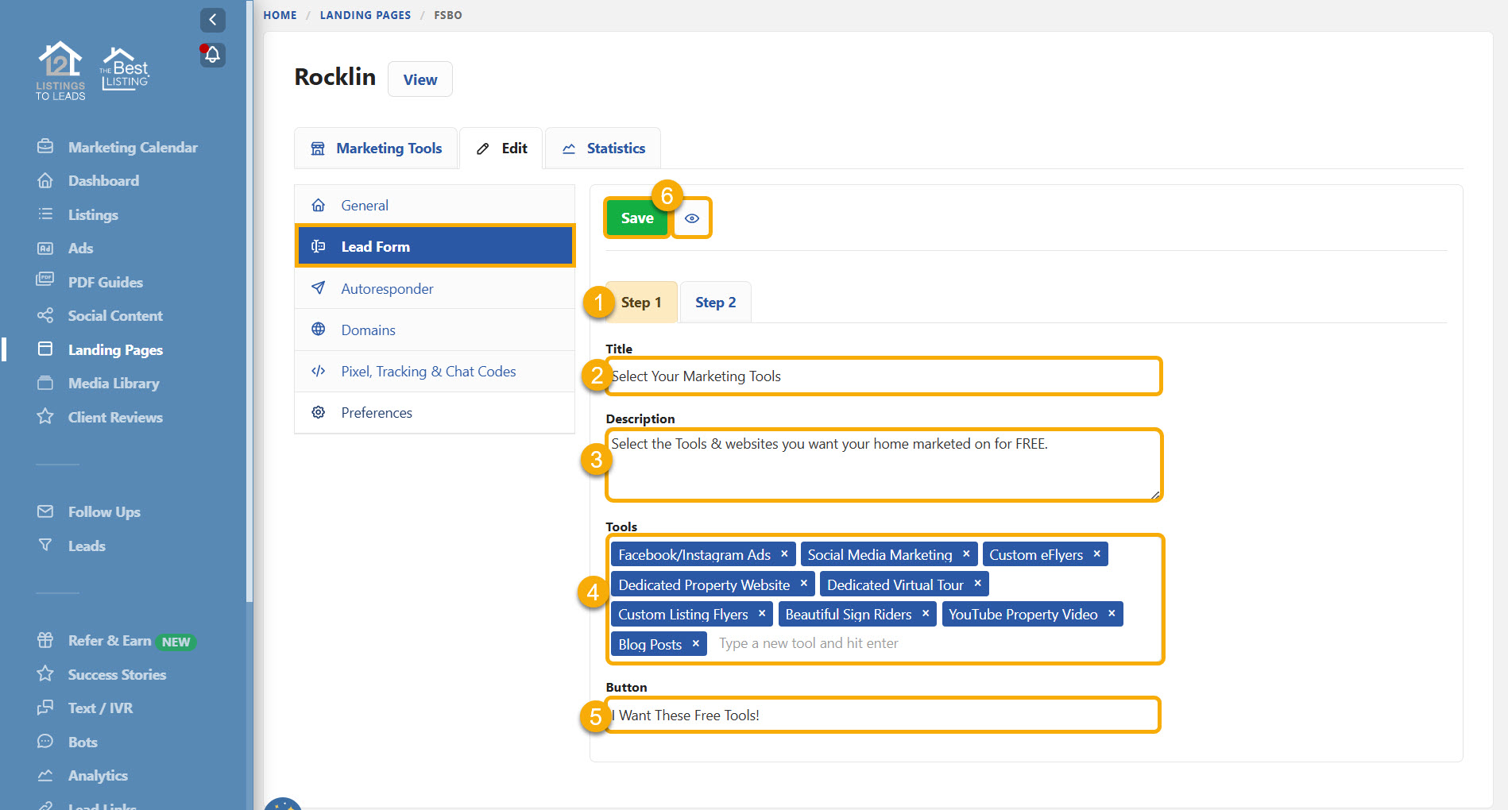This screenshot has width=1508, height=810.
Task: Click the notification bell icon
Action: (212, 55)
